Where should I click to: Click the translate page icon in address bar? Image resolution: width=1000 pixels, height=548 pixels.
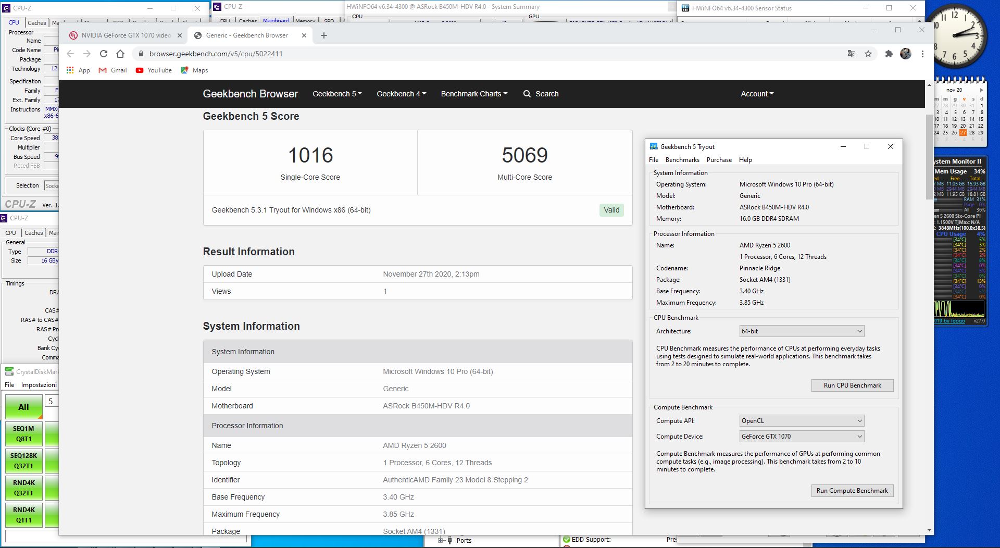point(852,54)
